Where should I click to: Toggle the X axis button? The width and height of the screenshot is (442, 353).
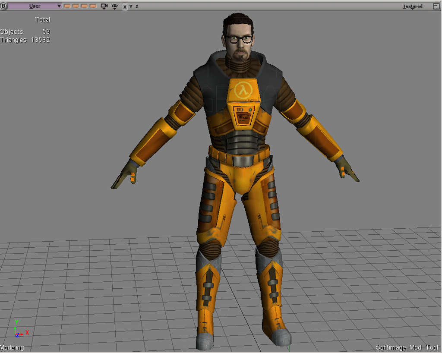(x=125, y=6)
